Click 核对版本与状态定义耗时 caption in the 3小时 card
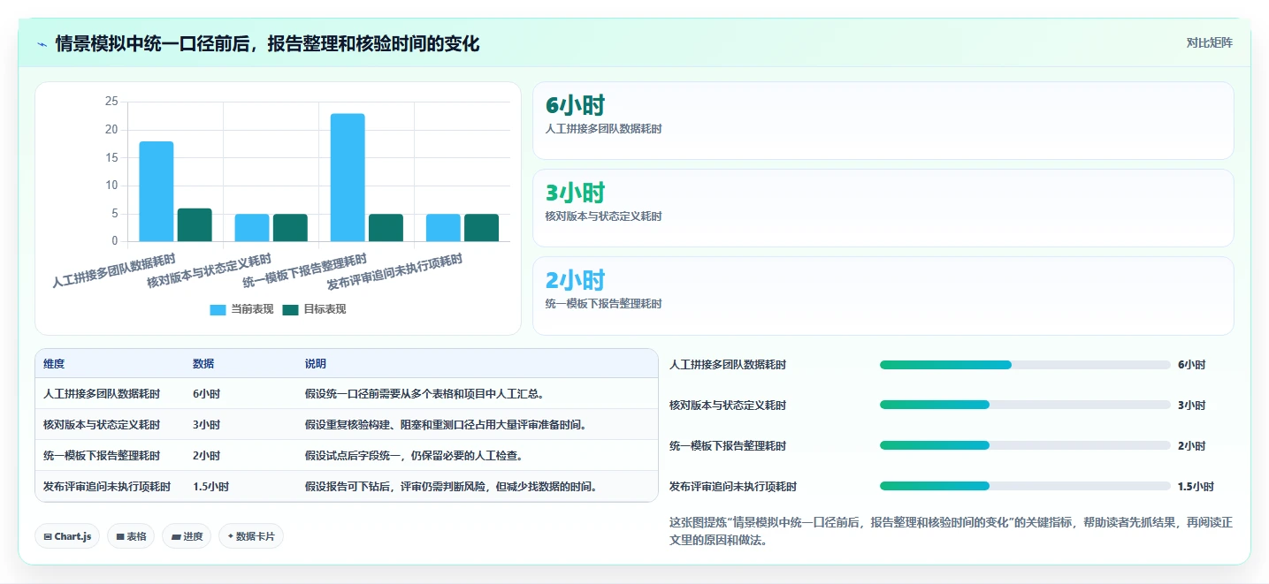Viewport: 1269px width, 584px height. click(604, 216)
